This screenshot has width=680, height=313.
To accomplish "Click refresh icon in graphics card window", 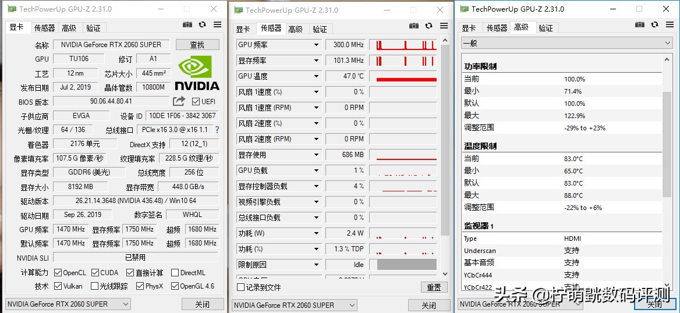I will coord(202,24).
